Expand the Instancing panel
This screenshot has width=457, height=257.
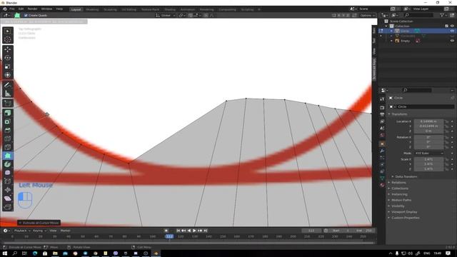click(x=399, y=194)
